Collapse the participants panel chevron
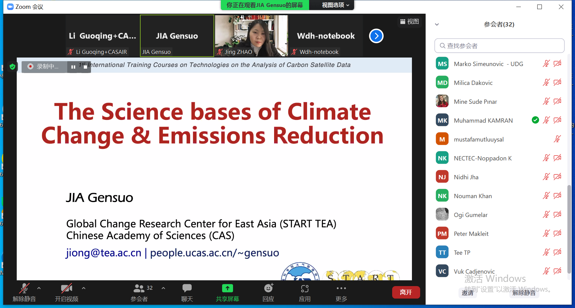 (437, 24)
